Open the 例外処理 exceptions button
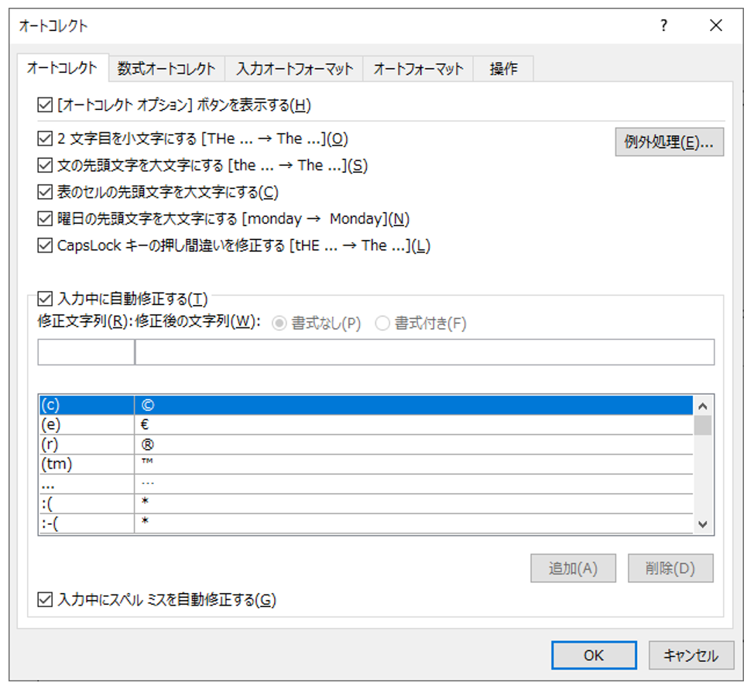Viewport: 754px width, 693px height. 669,142
